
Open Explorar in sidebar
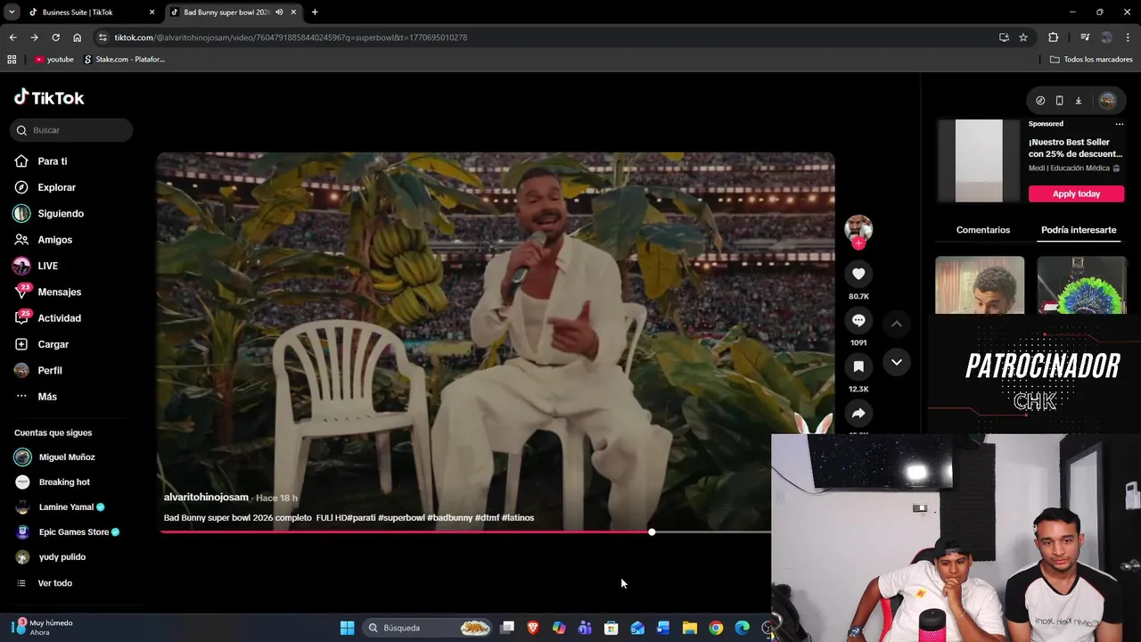point(57,187)
